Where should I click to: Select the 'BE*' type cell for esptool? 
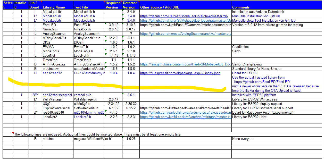[x=35, y=95]
